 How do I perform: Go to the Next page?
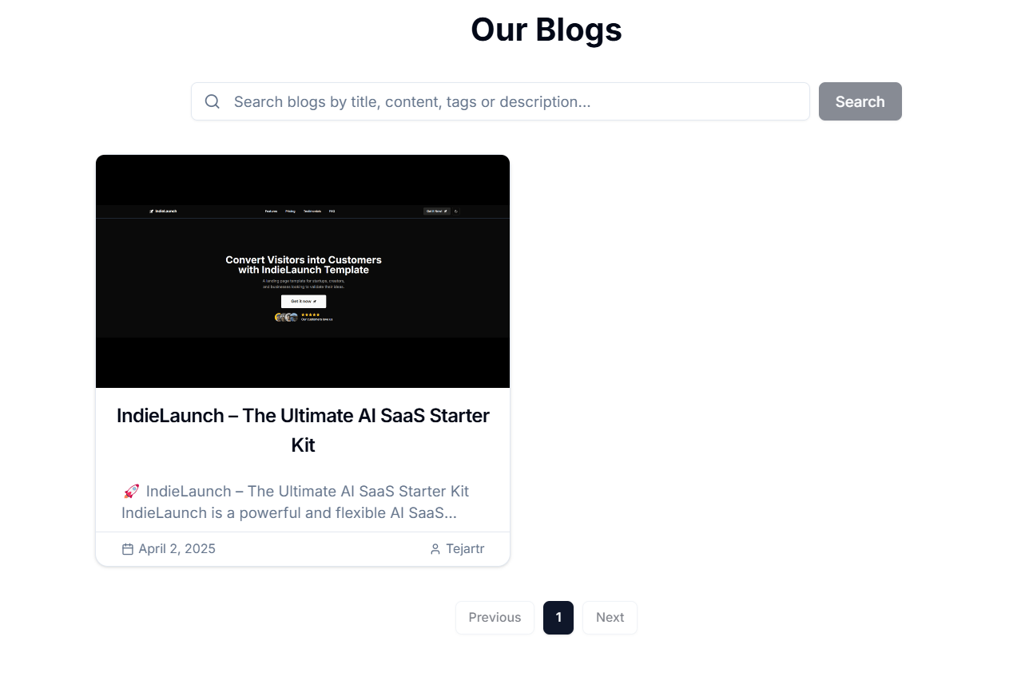[x=610, y=618]
